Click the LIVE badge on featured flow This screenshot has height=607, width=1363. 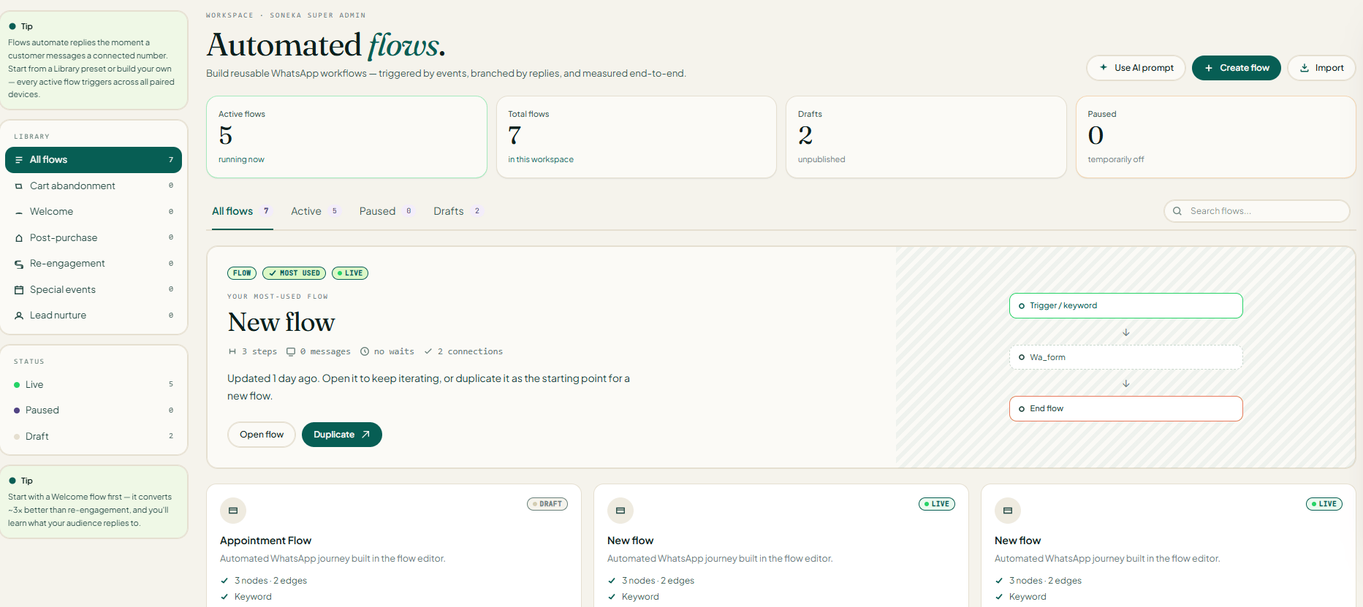coord(350,273)
